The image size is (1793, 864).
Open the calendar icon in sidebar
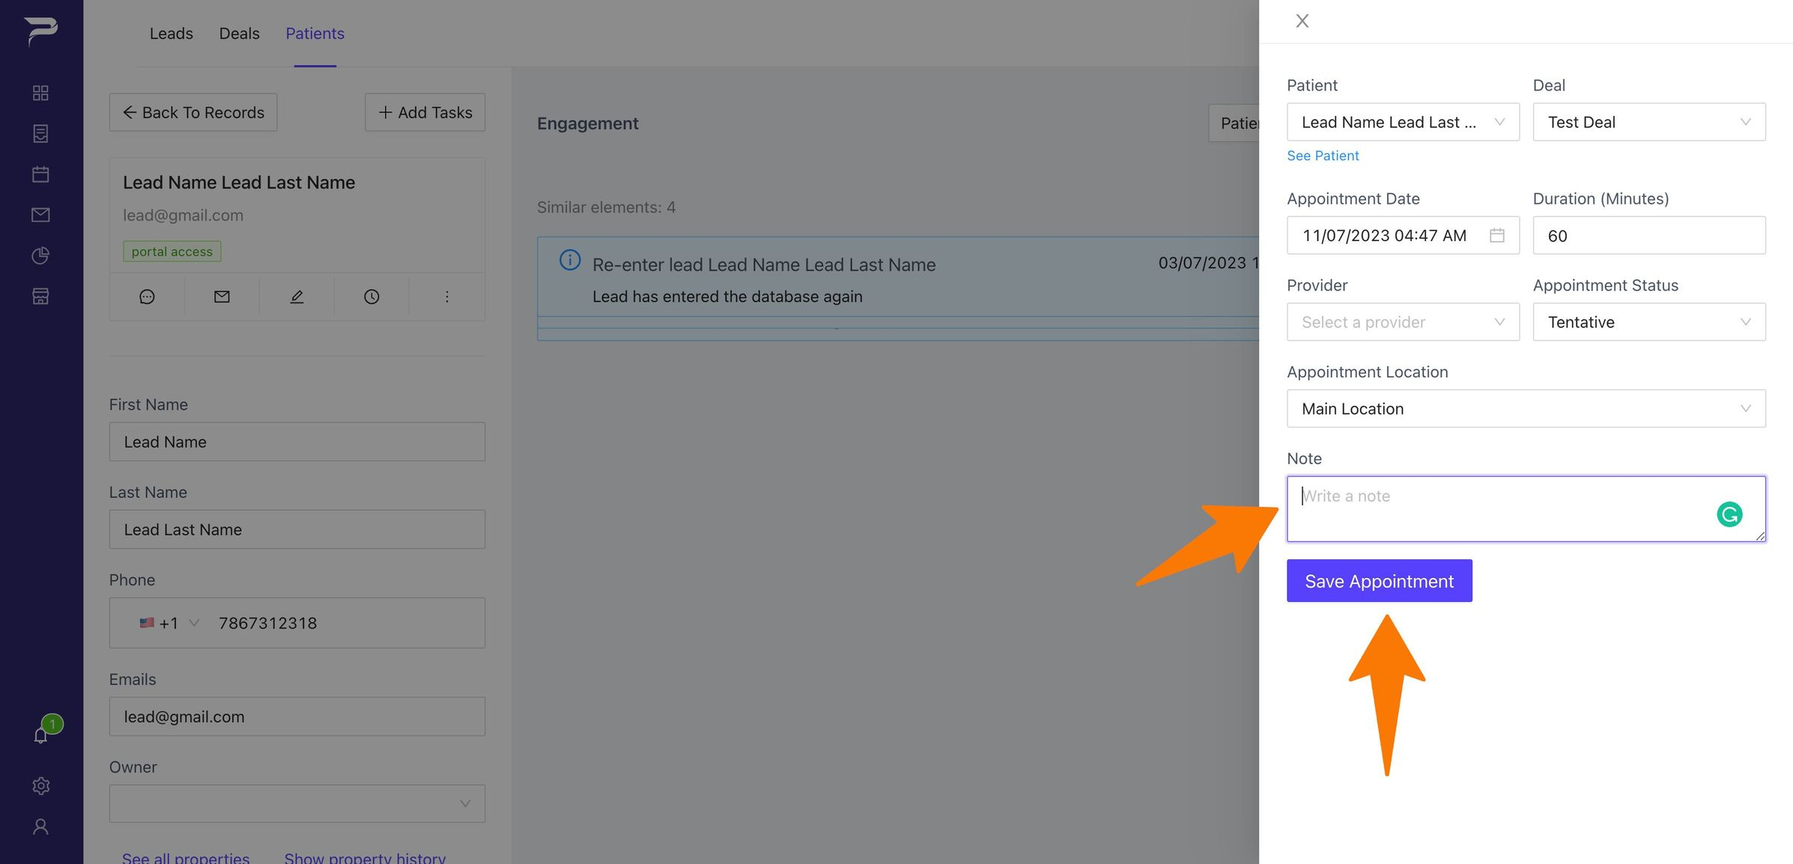point(40,174)
